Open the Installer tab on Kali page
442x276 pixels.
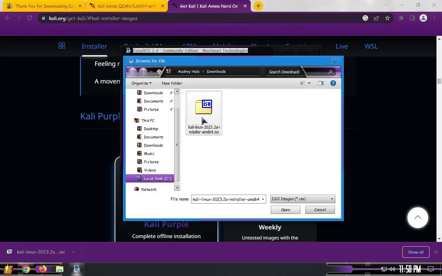click(94, 46)
